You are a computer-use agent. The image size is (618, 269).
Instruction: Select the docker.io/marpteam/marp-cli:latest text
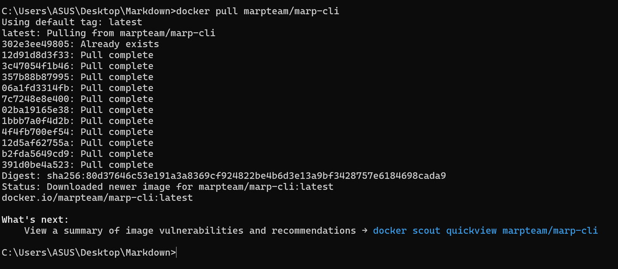tap(97, 198)
